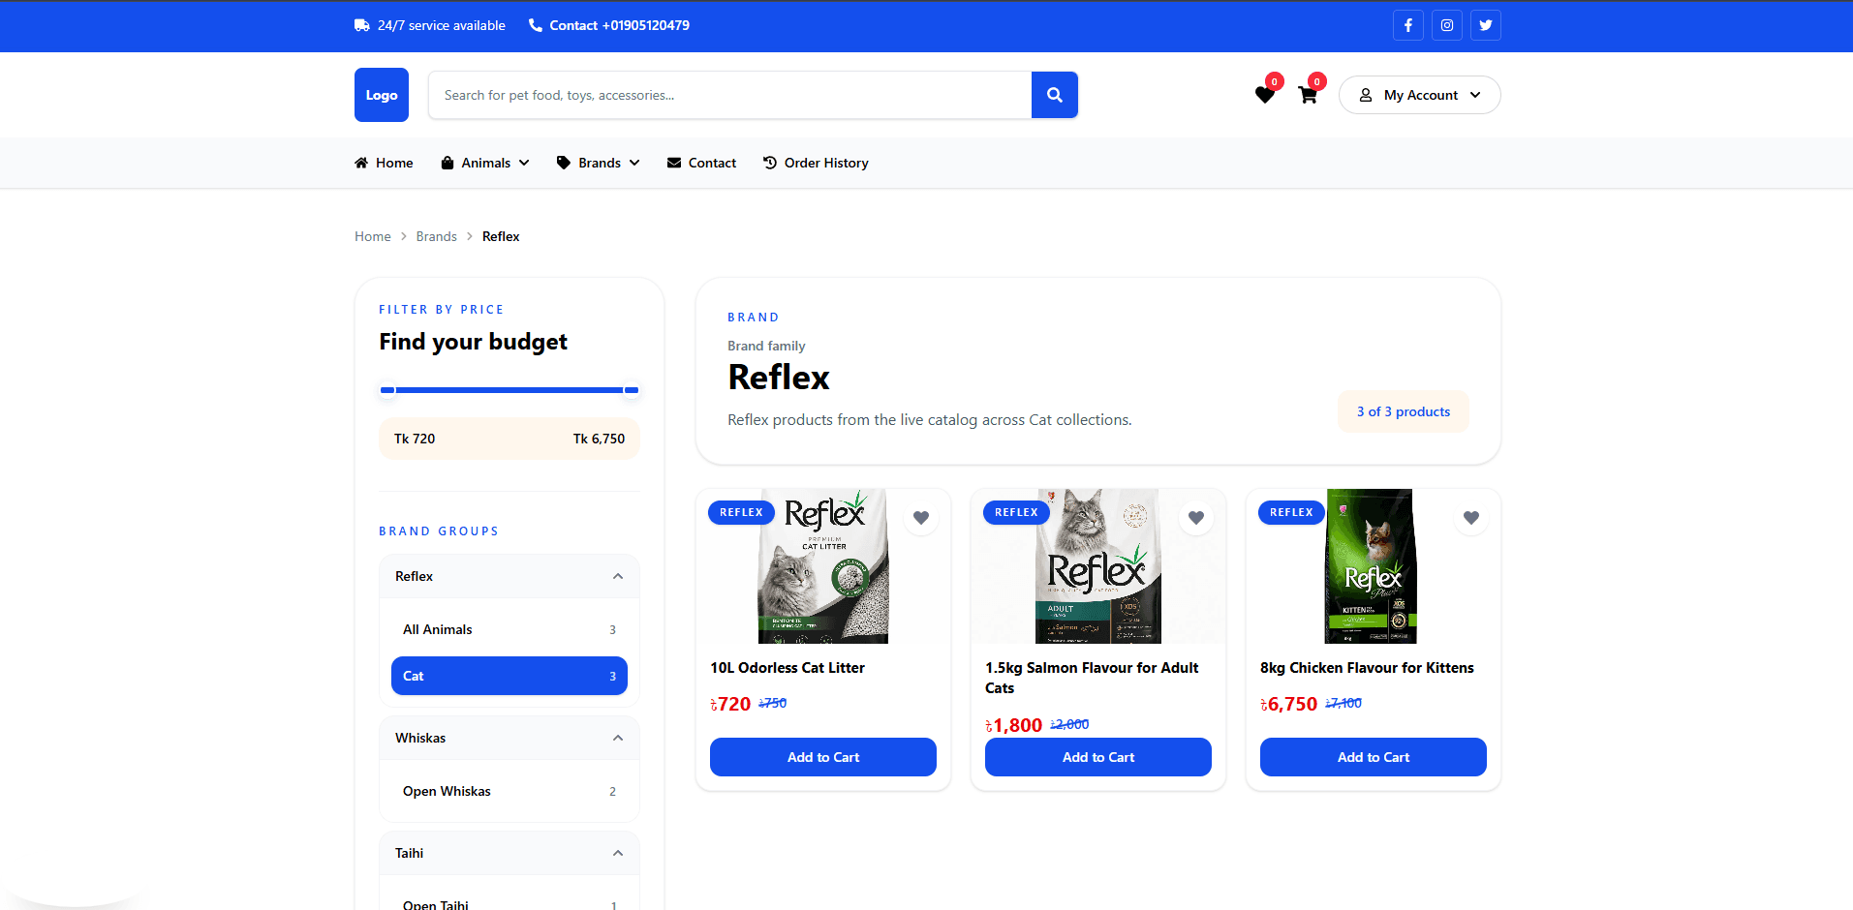
Task: Select the Cat filter under Reflex
Action: [510, 676]
